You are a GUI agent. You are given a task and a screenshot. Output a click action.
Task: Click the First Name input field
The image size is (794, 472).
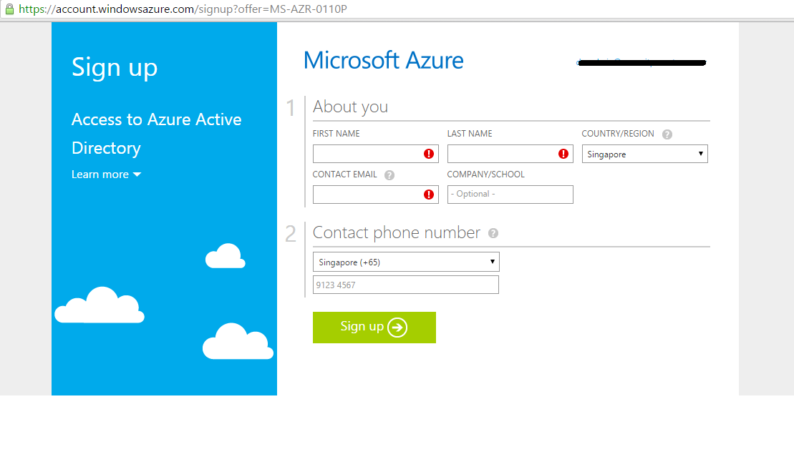pos(376,154)
